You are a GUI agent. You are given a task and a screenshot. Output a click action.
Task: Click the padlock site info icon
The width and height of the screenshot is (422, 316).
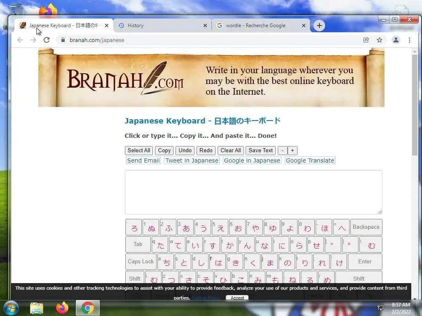click(63, 40)
